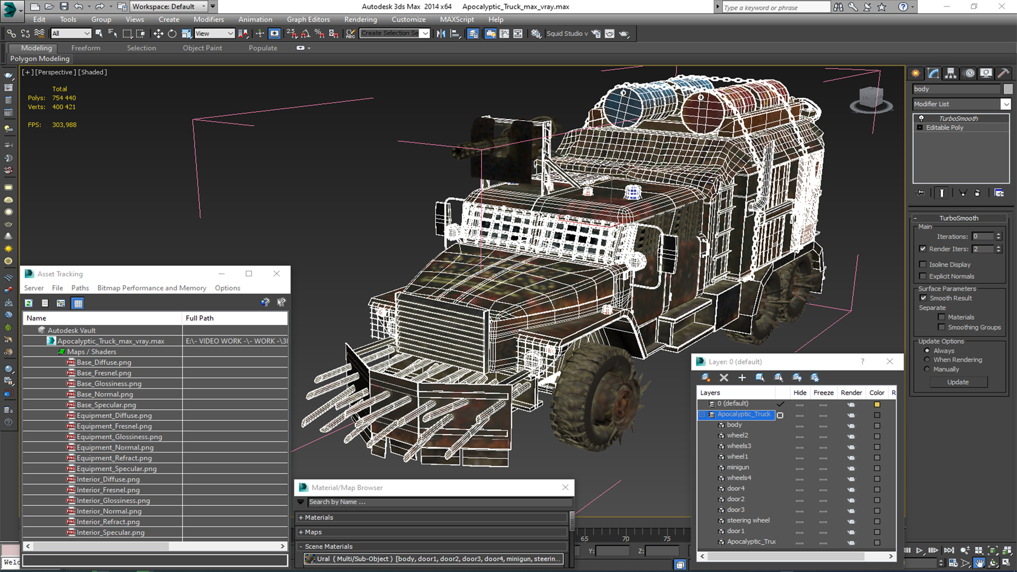Click the Pin Stack icon under modifier list
This screenshot has height=572, width=1017.
coord(921,193)
